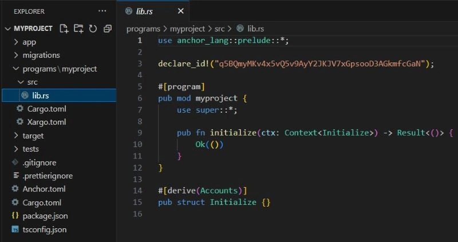Click 'use super::*;' on line 7
458x242 pixels.
(207, 110)
